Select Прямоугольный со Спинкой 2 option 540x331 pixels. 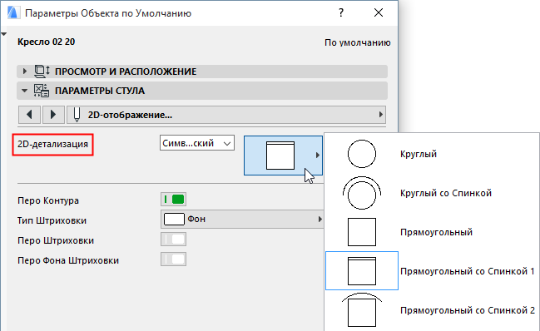432,310
